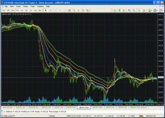Open the Help menu
Screen dimensions: 165x118
tap(48, 6)
